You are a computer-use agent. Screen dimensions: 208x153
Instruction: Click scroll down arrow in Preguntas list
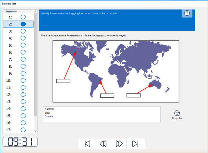[35, 131]
